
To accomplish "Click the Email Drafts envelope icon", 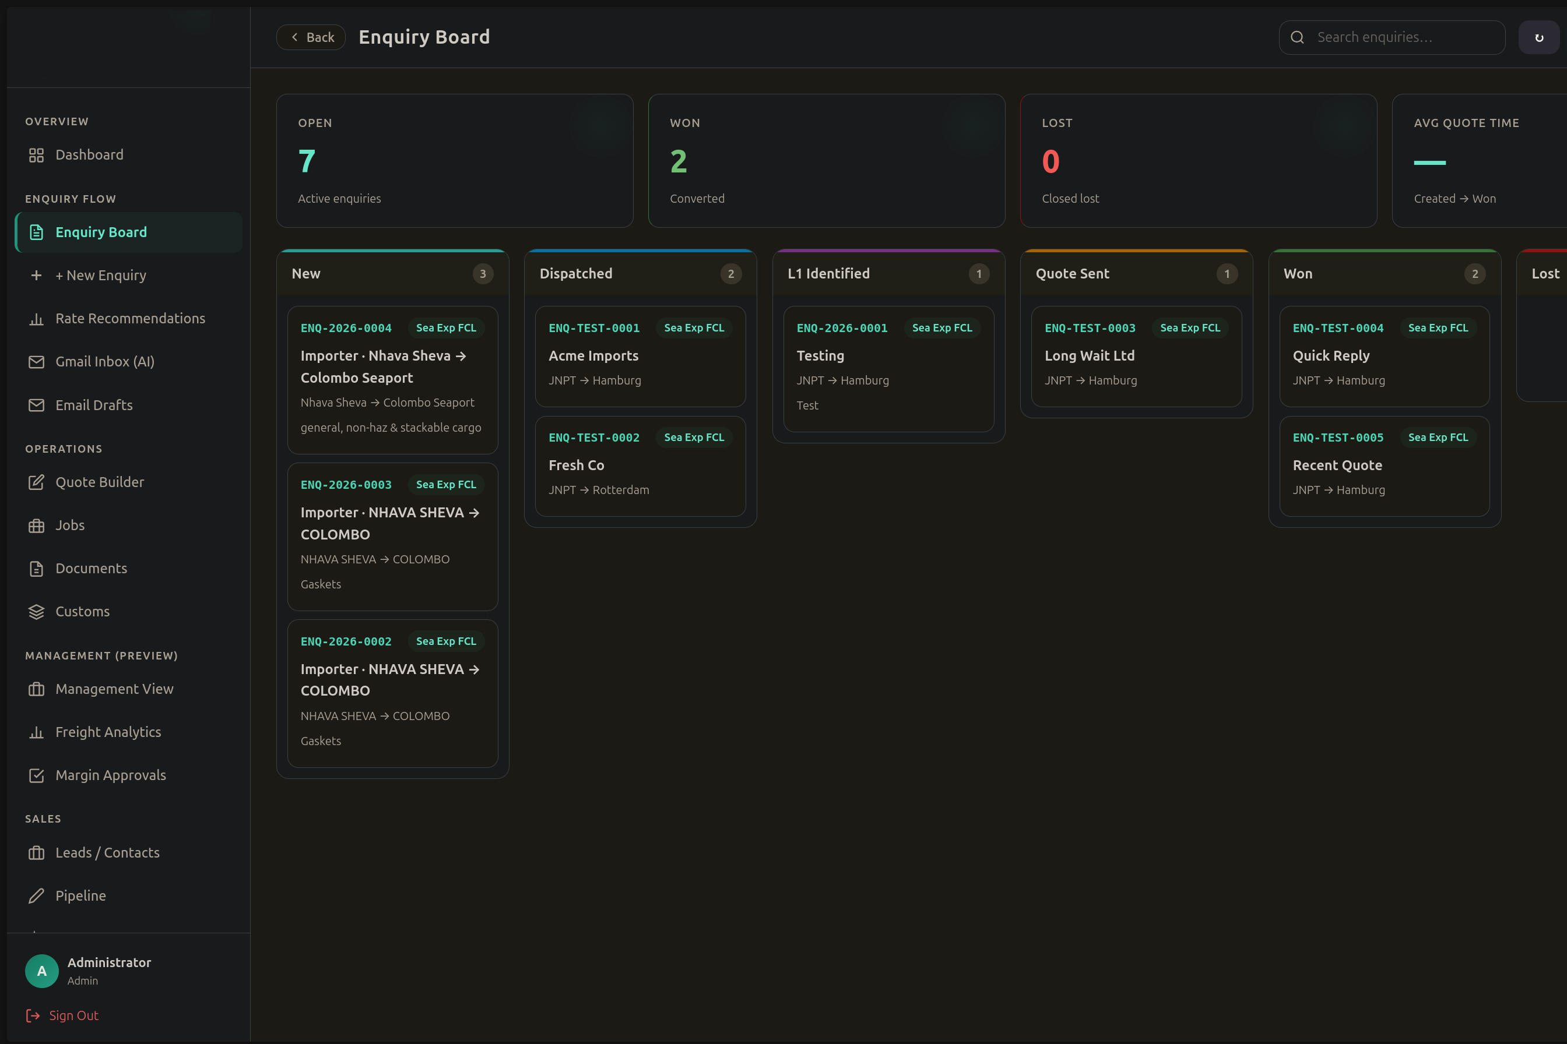I will click(36, 405).
